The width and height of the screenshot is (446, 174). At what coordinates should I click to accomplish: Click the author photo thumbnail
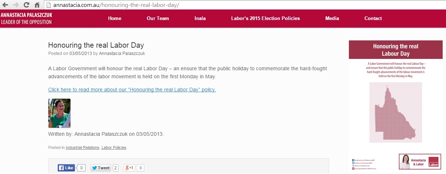59,113
